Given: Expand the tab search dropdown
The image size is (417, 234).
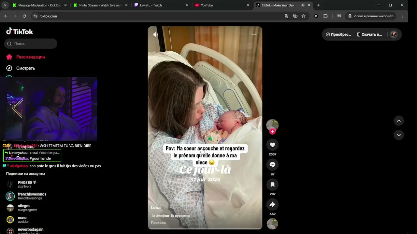Looking at the screenshot, I should tap(5, 5).
